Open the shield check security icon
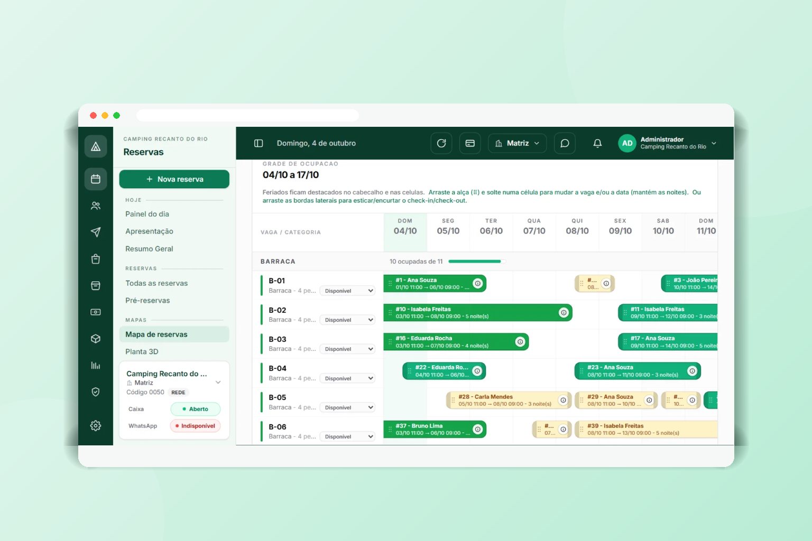The width and height of the screenshot is (812, 541). click(x=96, y=392)
